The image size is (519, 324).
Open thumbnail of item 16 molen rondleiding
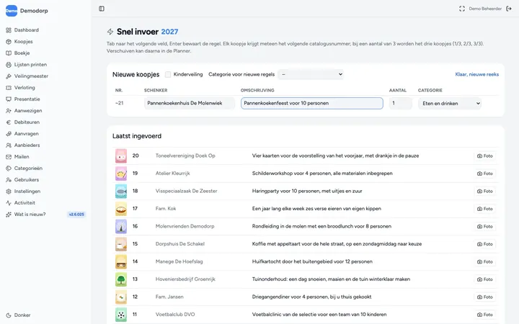click(121, 227)
